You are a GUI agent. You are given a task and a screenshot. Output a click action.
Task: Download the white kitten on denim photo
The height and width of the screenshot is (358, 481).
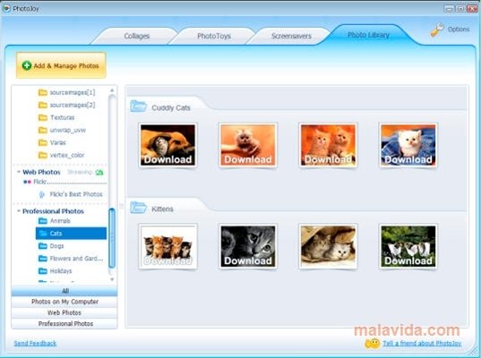pyautogui.click(x=408, y=145)
